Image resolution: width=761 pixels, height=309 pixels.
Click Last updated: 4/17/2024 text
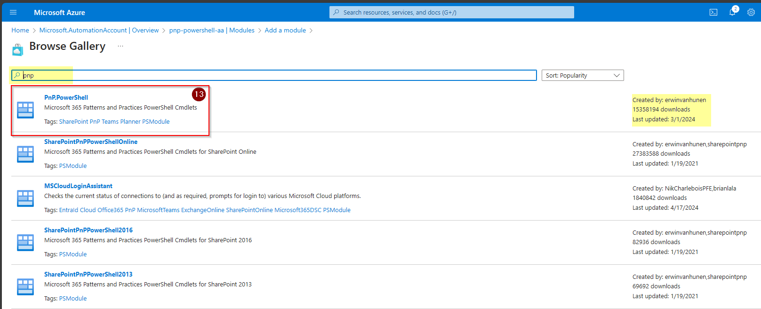665,207
